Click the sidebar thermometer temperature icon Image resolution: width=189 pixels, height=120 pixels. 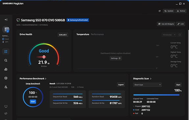tap(3, 42)
